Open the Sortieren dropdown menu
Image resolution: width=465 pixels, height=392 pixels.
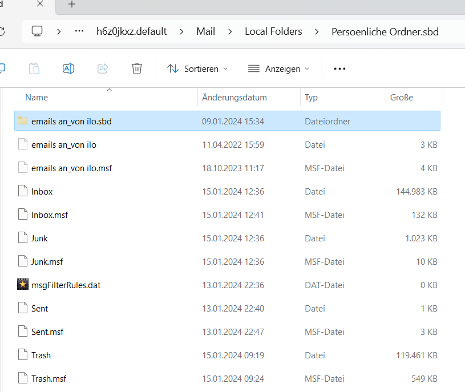[197, 68]
